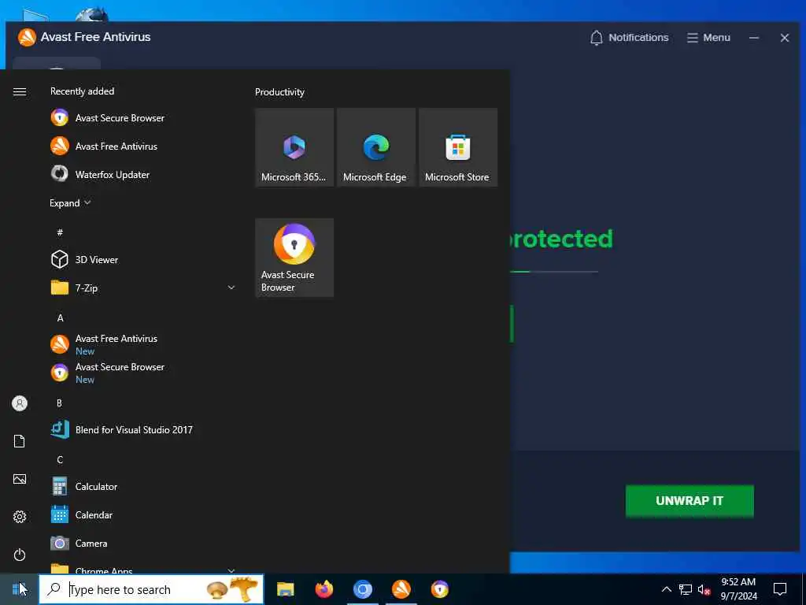806x605 pixels.
Task: Focus the taskbar search box
Action: (152, 589)
